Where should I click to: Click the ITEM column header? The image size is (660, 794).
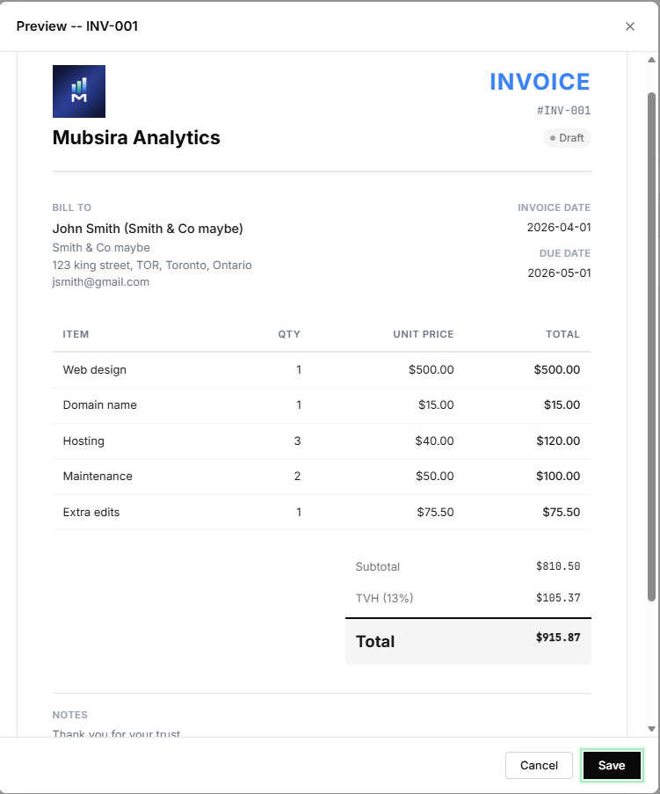point(76,334)
